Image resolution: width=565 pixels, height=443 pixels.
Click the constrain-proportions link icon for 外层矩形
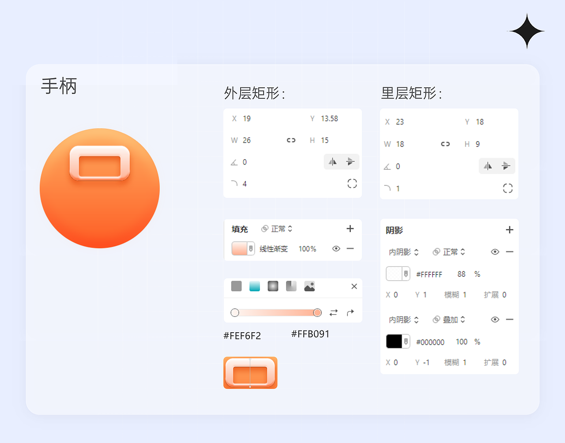(291, 140)
